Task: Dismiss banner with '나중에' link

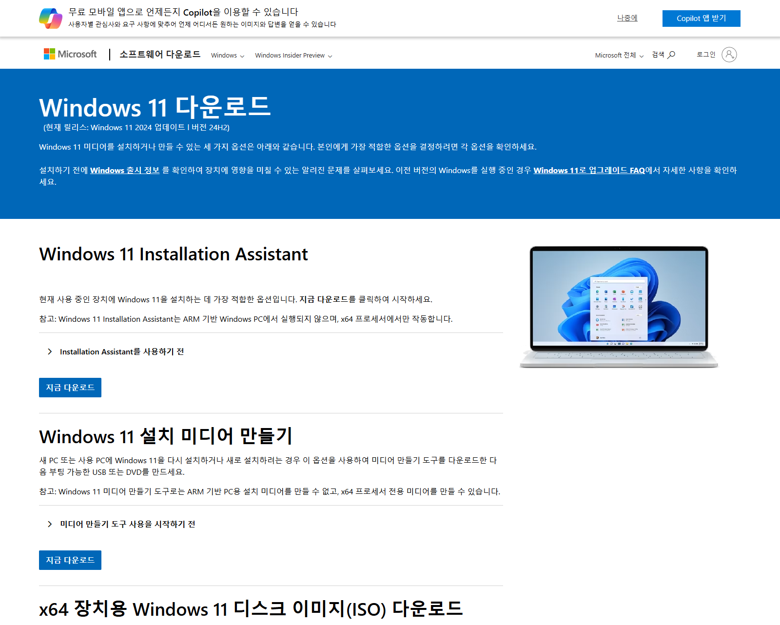Action: (x=627, y=18)
